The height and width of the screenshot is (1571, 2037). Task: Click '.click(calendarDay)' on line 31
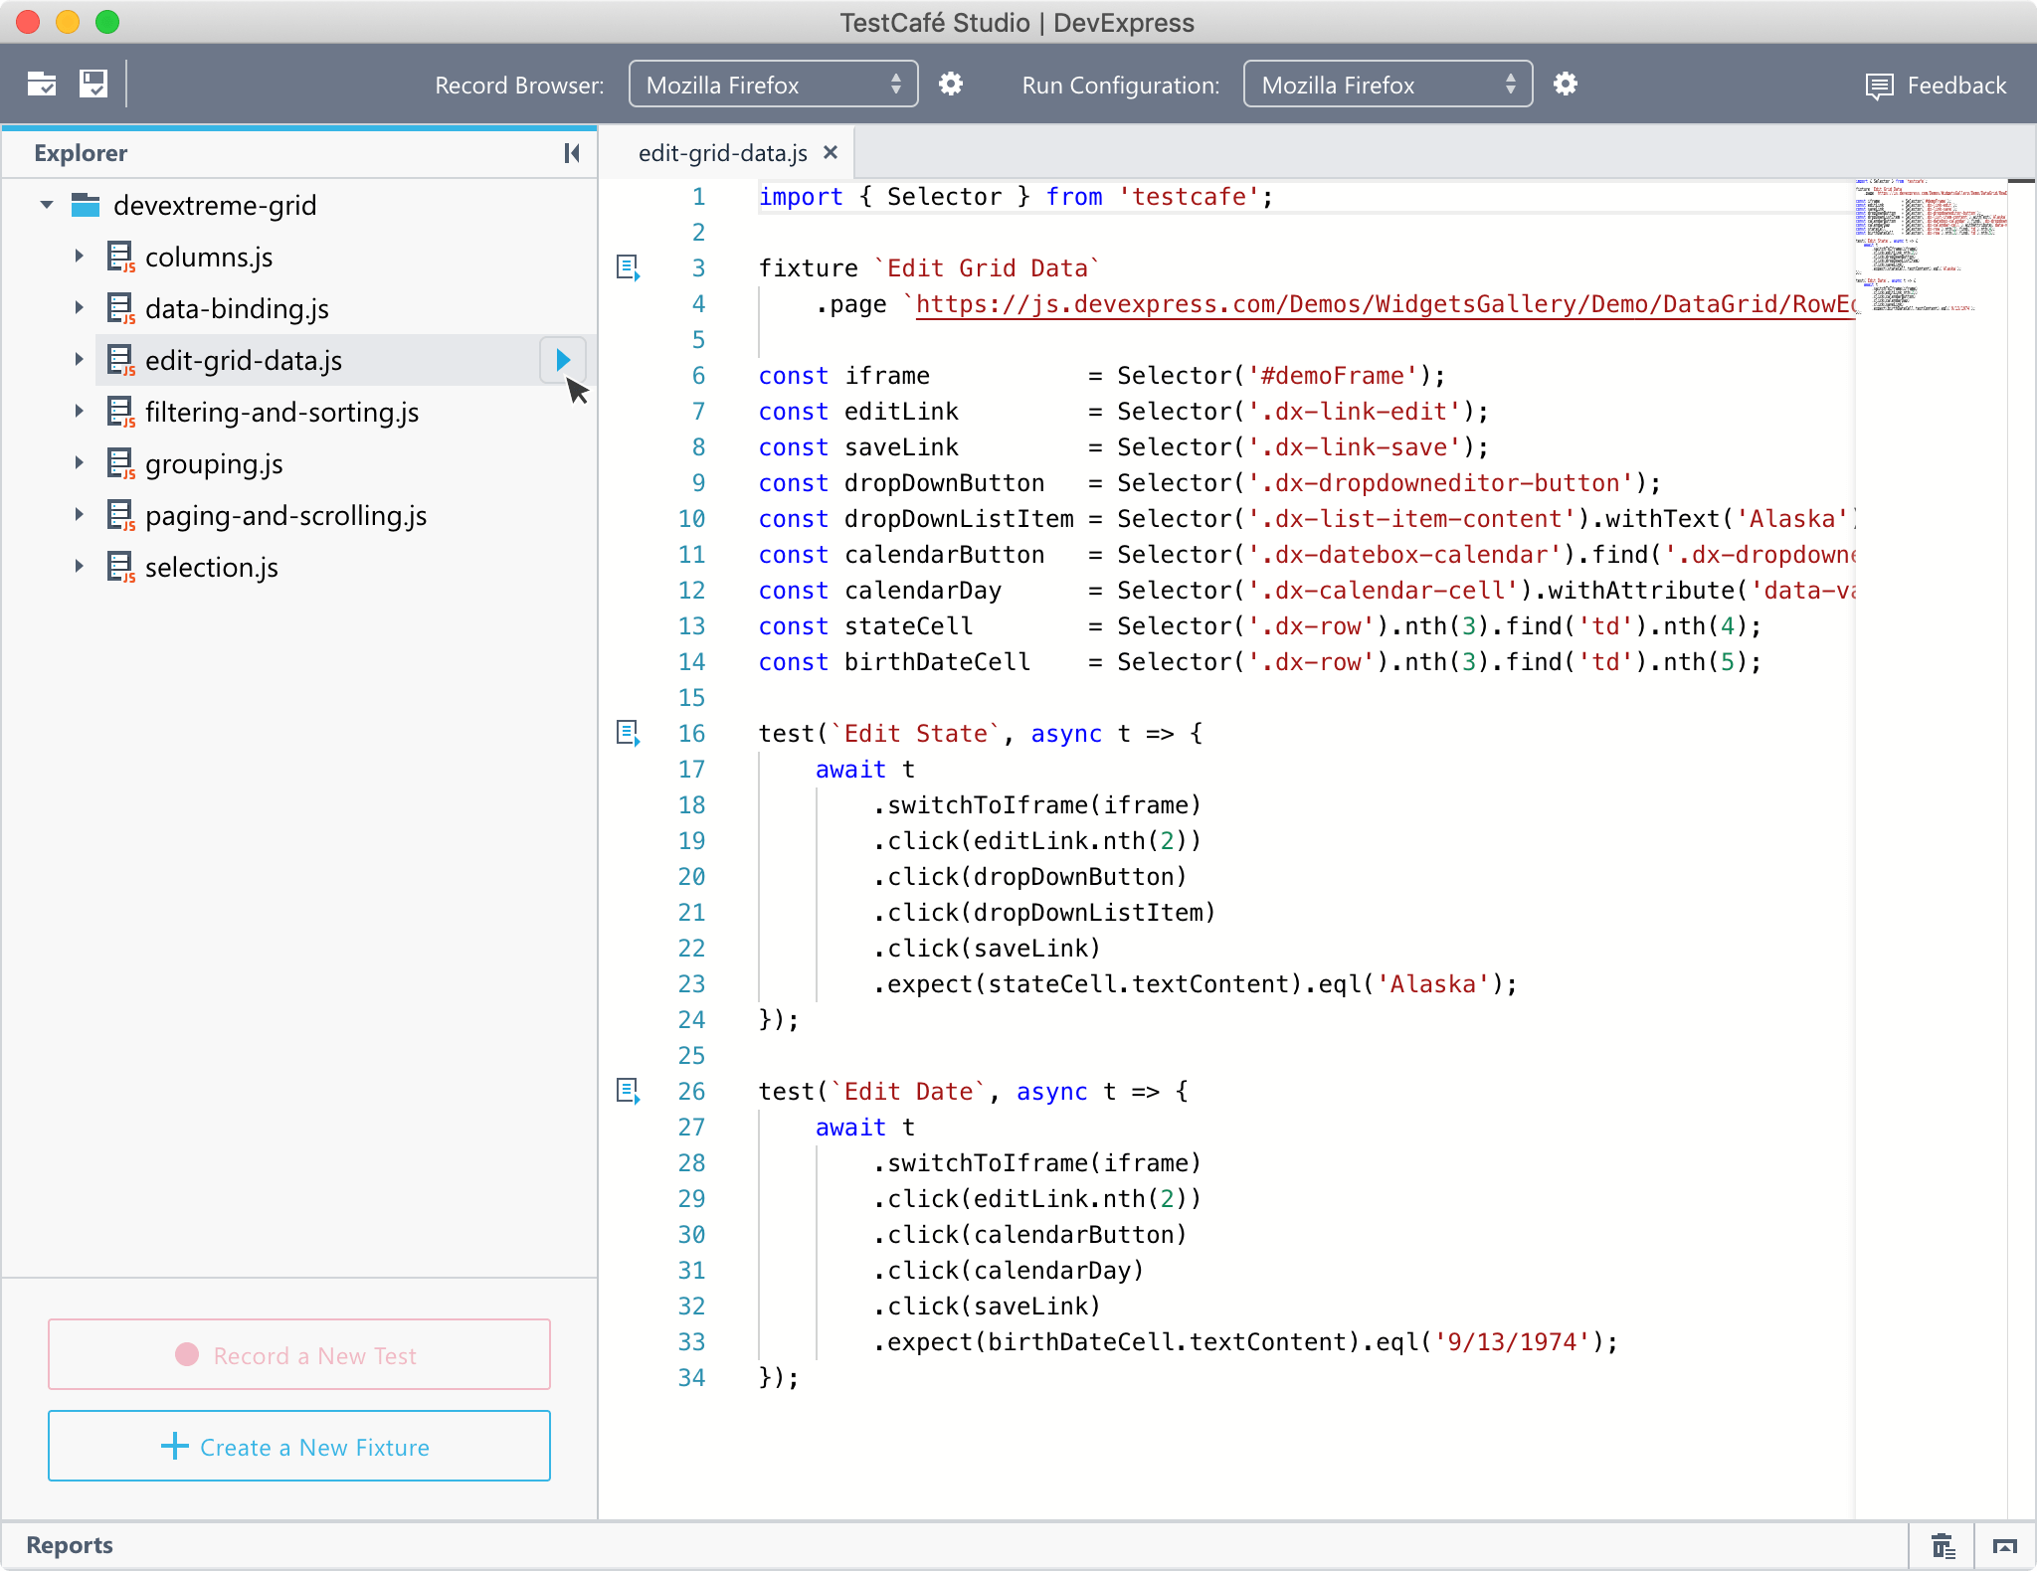pos(1009,1271)
